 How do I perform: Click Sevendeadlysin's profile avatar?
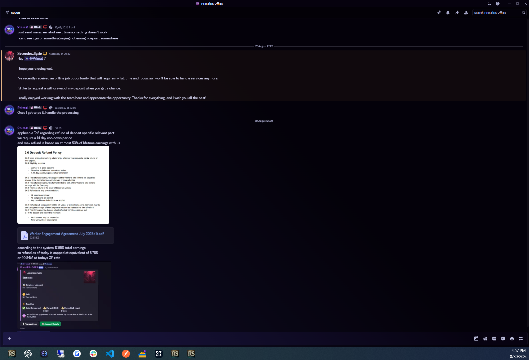pos(9,56)
